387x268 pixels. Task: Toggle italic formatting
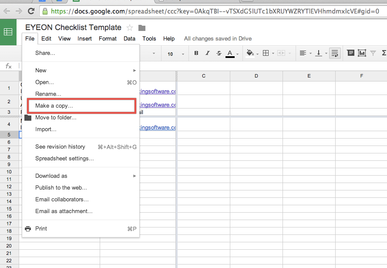pos(208,53)
